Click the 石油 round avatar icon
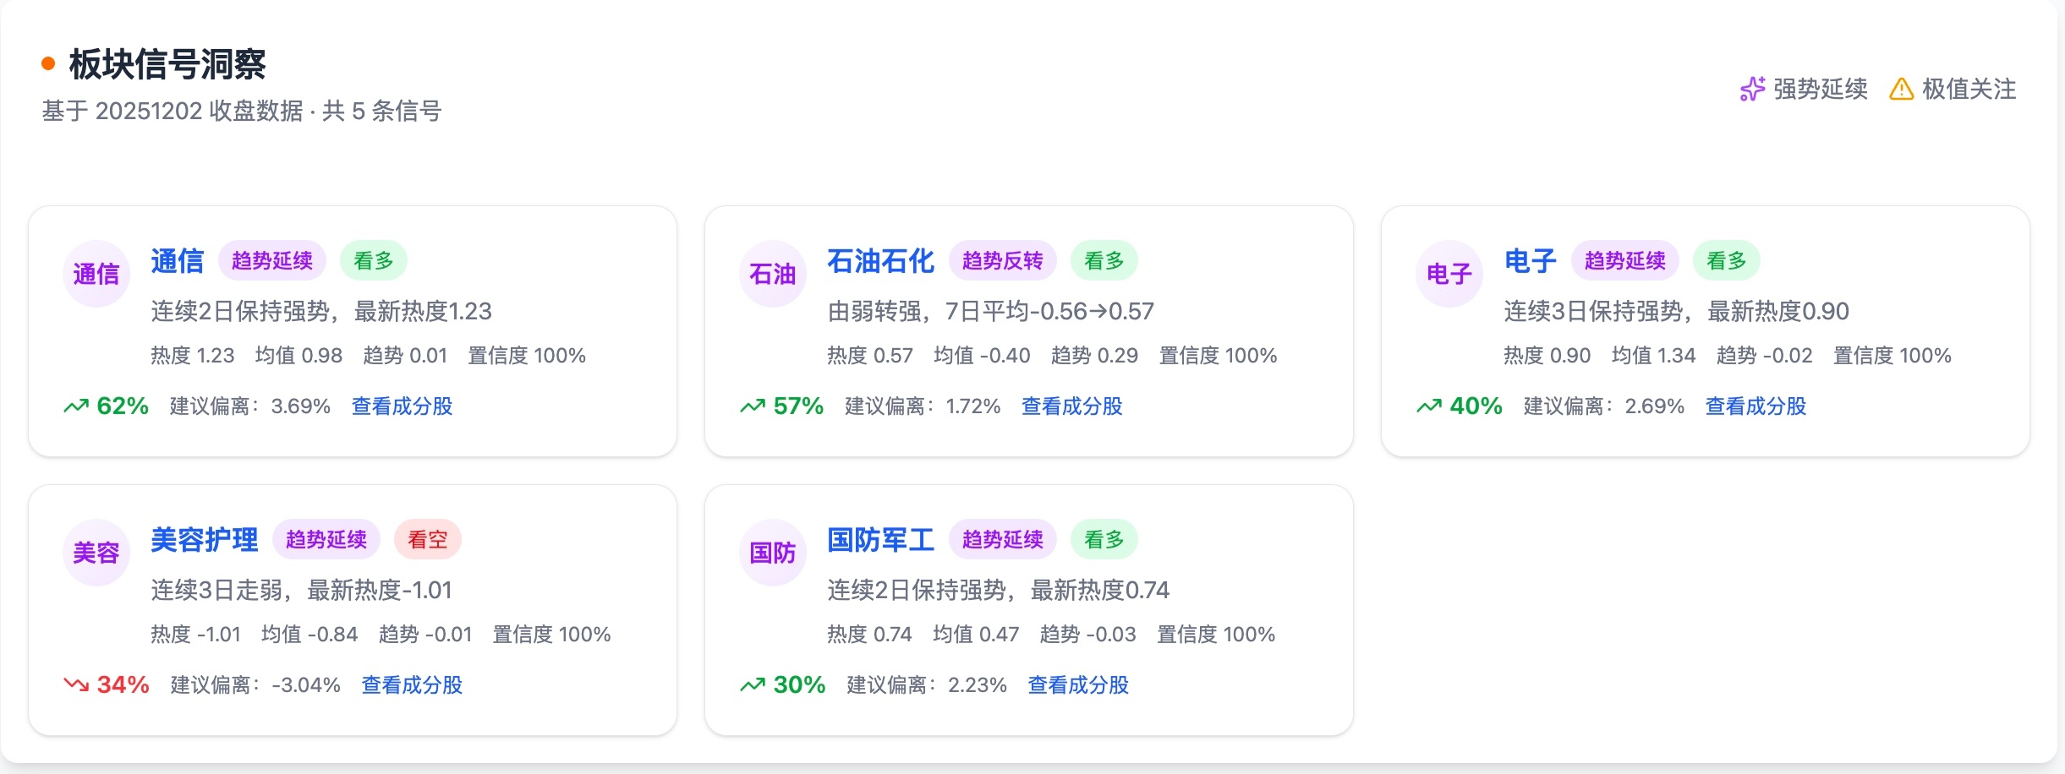Image resolution: width=2065 pixels, height=774 pixels. point(773,274)
